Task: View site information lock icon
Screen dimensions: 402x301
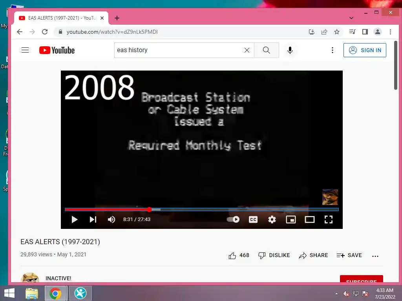Action: coord(60,32)
